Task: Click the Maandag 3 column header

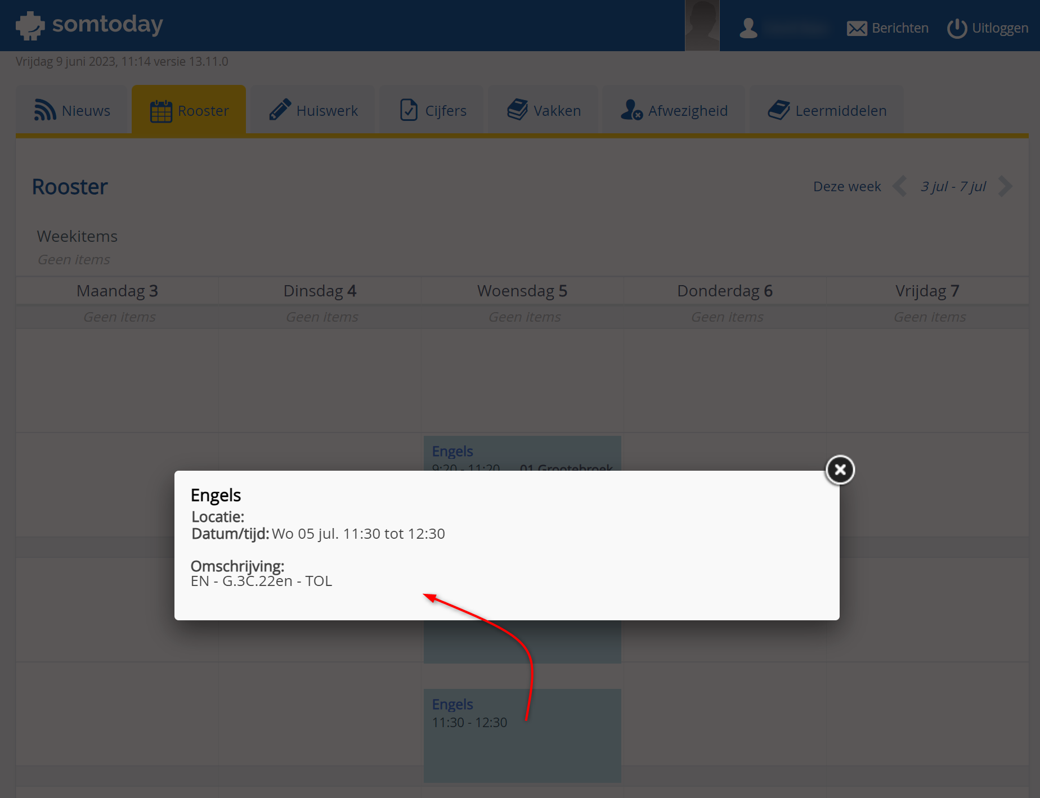Action: 117,291
